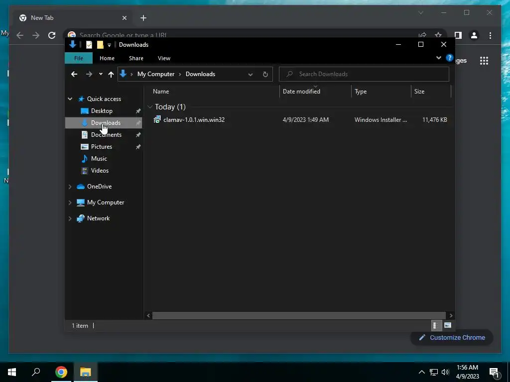510x382 pixels.
Task: Select OneDrive in navigation pane
Action: [x=99, y=187]
